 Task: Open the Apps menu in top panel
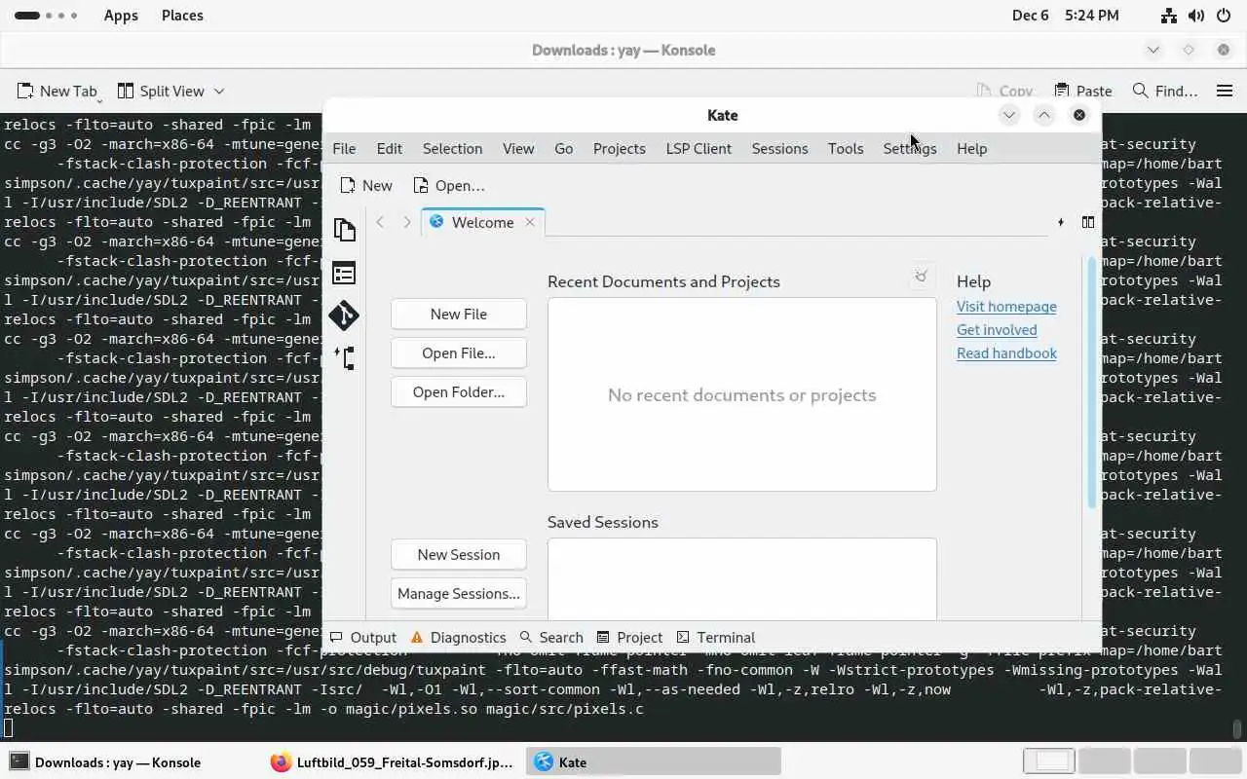coord(121,15)
